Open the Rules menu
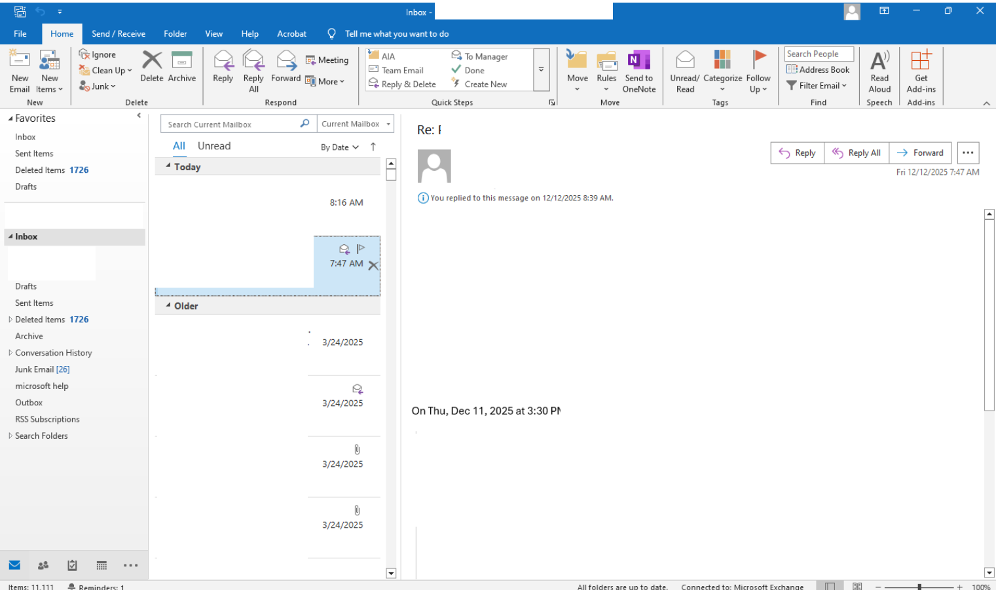Viewport: 996px width, 590px height. tap(606, 71)
